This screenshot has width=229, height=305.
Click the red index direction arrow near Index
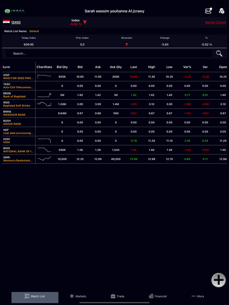tap(85, 22)
